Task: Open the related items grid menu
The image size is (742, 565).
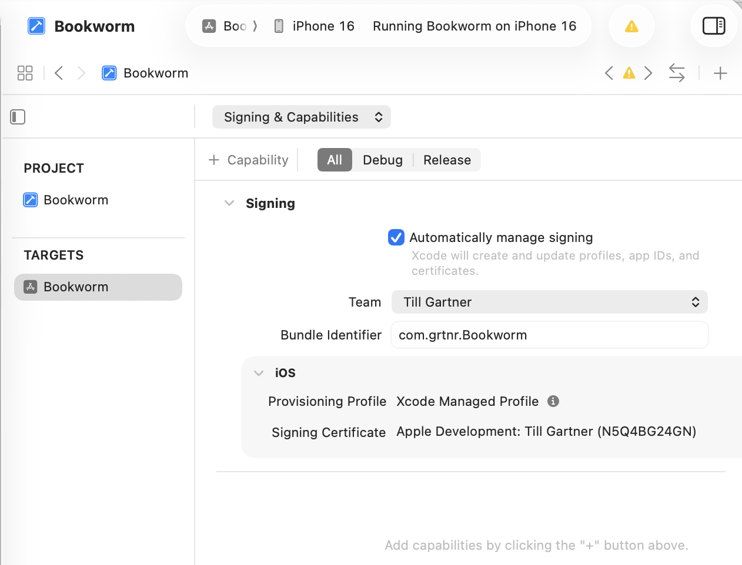Action: click(x=25, y=73)
